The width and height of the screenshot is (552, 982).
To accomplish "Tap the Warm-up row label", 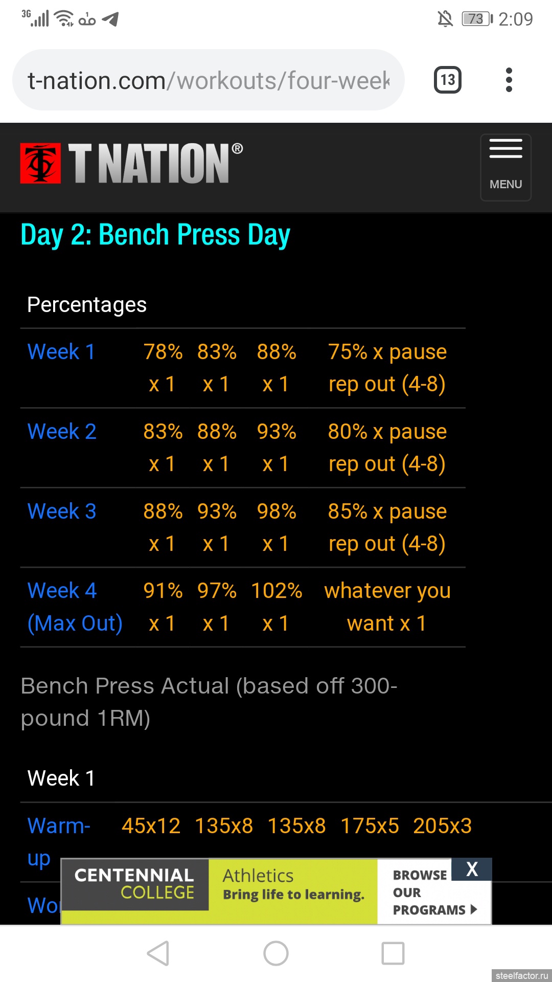I will click(x=59, y=842).
